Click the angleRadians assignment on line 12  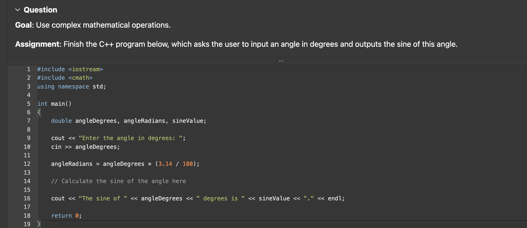(125, 164)
